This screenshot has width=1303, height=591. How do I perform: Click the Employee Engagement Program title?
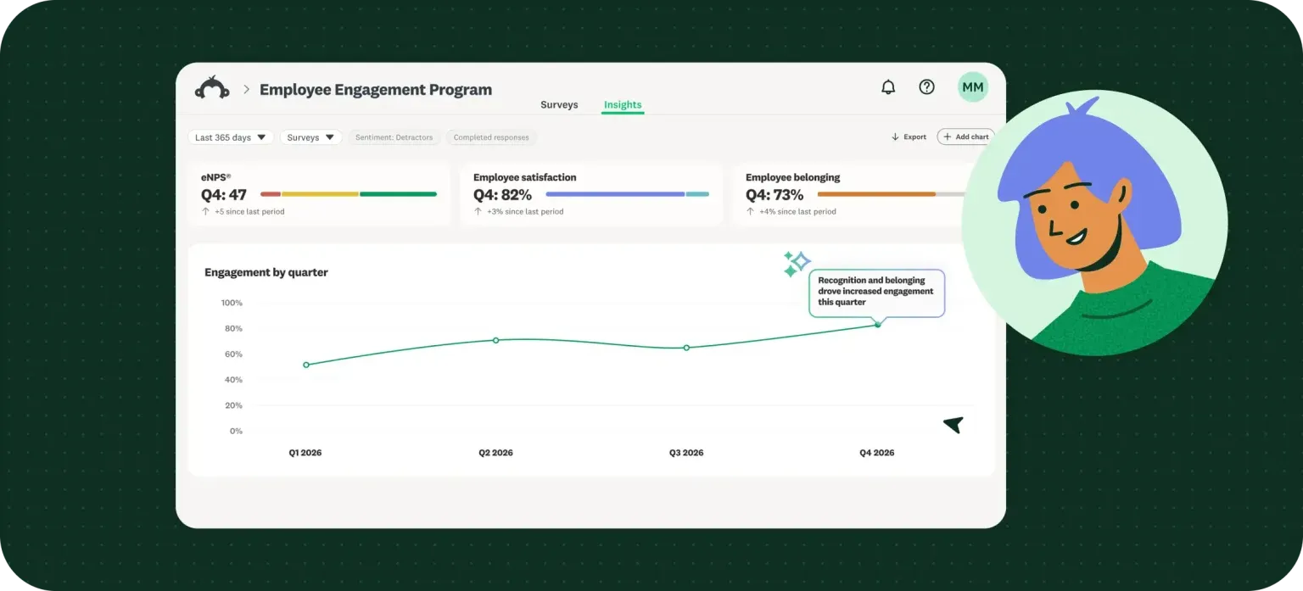click(x=375, y=89)
